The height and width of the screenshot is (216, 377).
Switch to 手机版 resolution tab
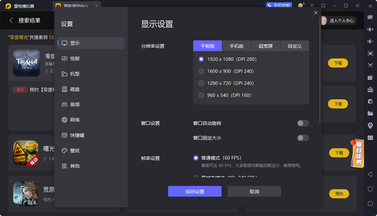pyautogui.click(x=237, y=46)
